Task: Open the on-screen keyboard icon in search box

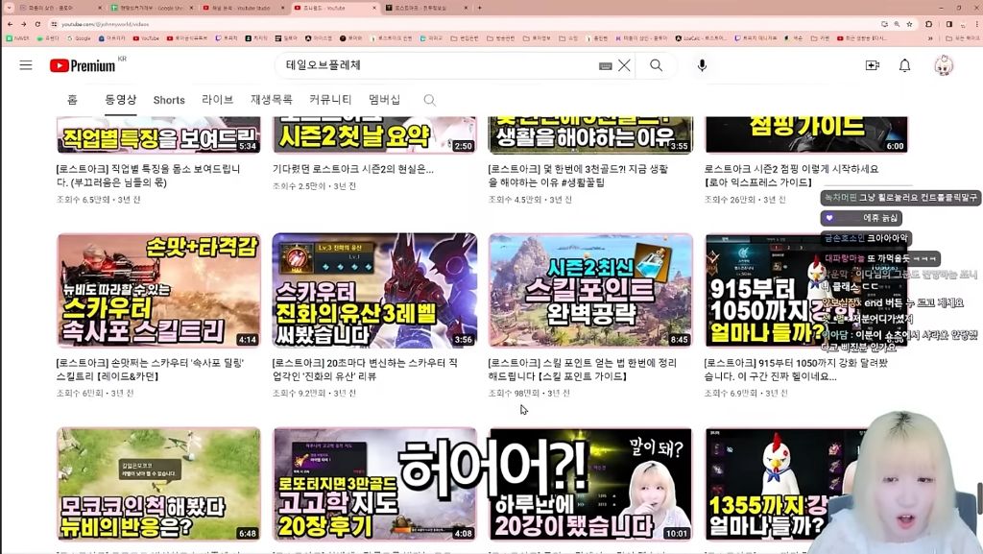Action: [605, 66]
